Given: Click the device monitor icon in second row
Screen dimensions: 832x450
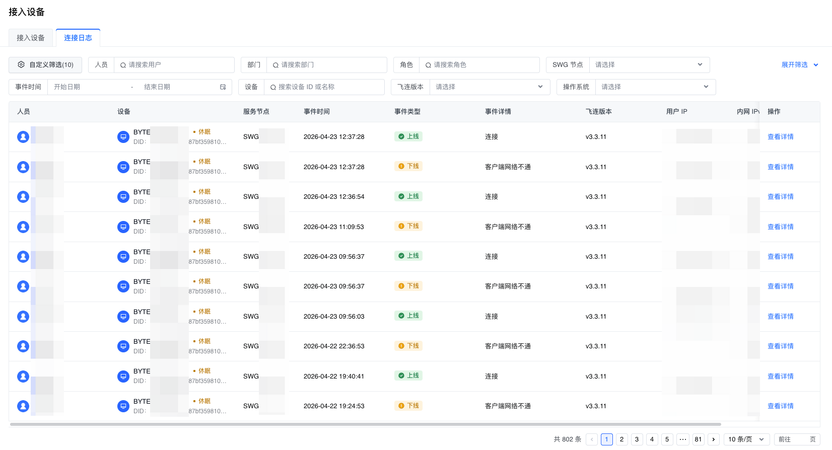Looking at the screenshot, I should 123,167.
